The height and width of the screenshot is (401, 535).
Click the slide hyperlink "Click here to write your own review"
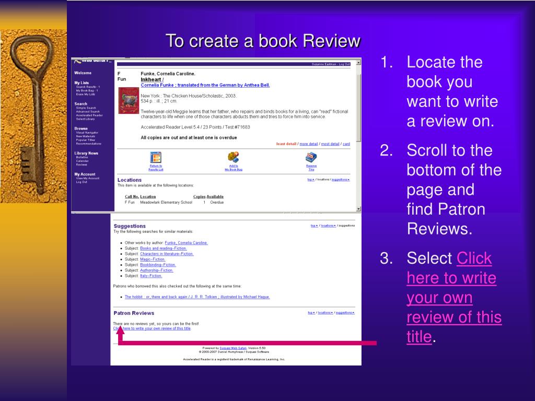click(454, 297)
